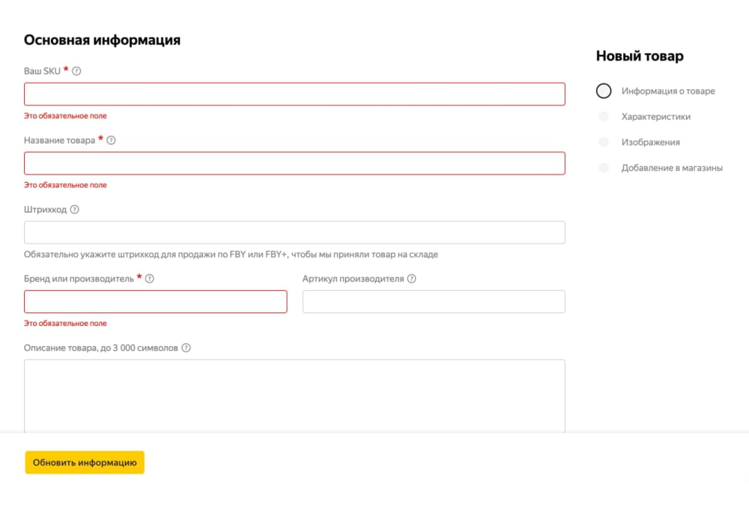Select the Штрихкод input field
Screen dimensions: 749x511
click(x=294, y=232)
